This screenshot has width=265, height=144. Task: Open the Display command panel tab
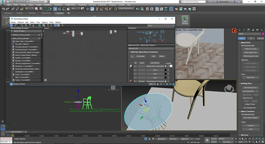(x=257, y=30)
